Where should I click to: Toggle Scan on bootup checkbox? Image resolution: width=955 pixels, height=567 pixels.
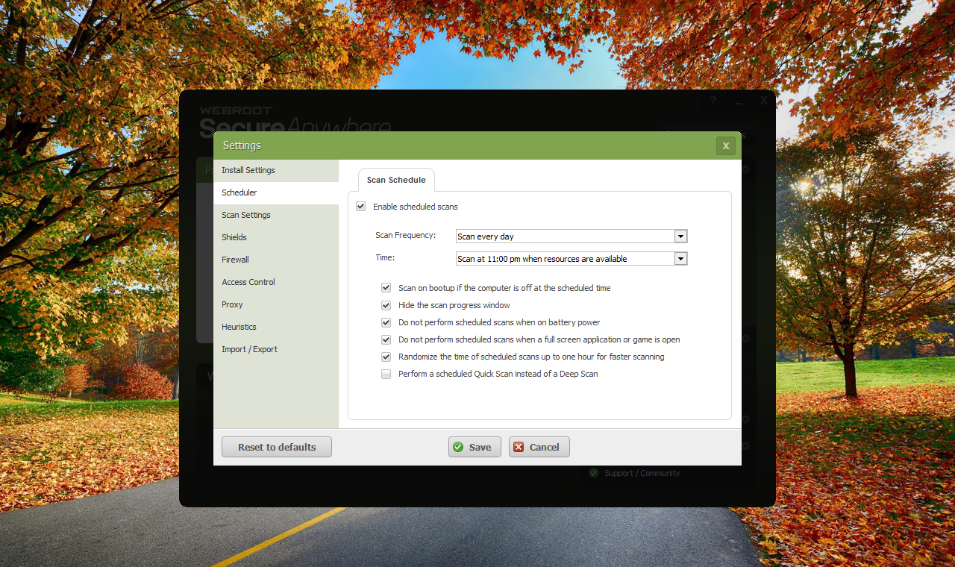[386, 287]
